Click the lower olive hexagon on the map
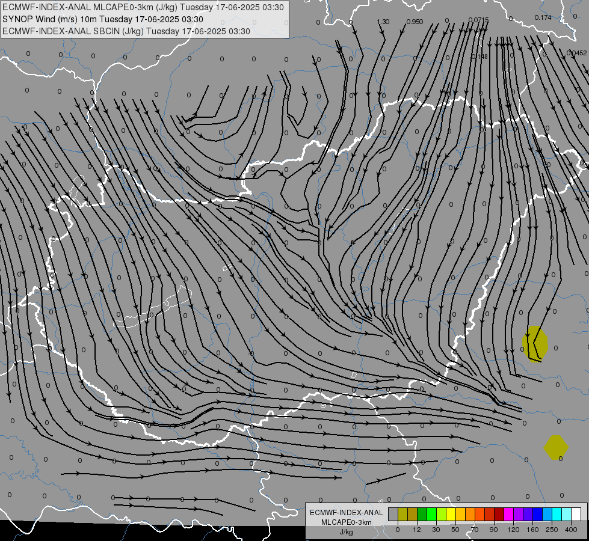Screen dimensions: 589x541 [x=556, y=447]
